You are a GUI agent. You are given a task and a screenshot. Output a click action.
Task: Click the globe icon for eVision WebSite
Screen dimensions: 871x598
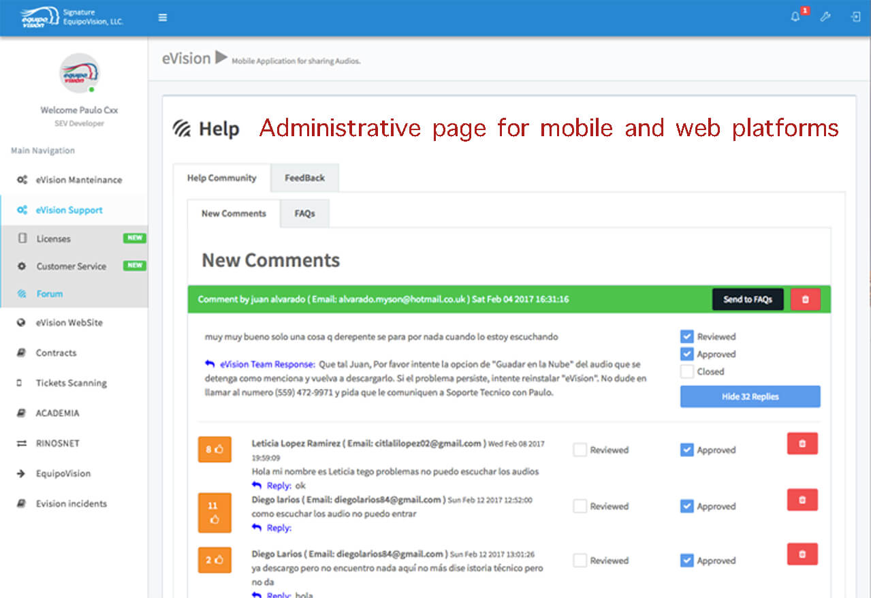pos(21,323)
